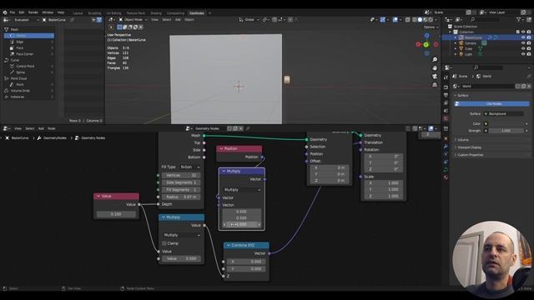The height and width of the screenshot is (300, 534).
Task: Open the node editor Add menu
Action: pyautogui.click(x=41, y=128)
